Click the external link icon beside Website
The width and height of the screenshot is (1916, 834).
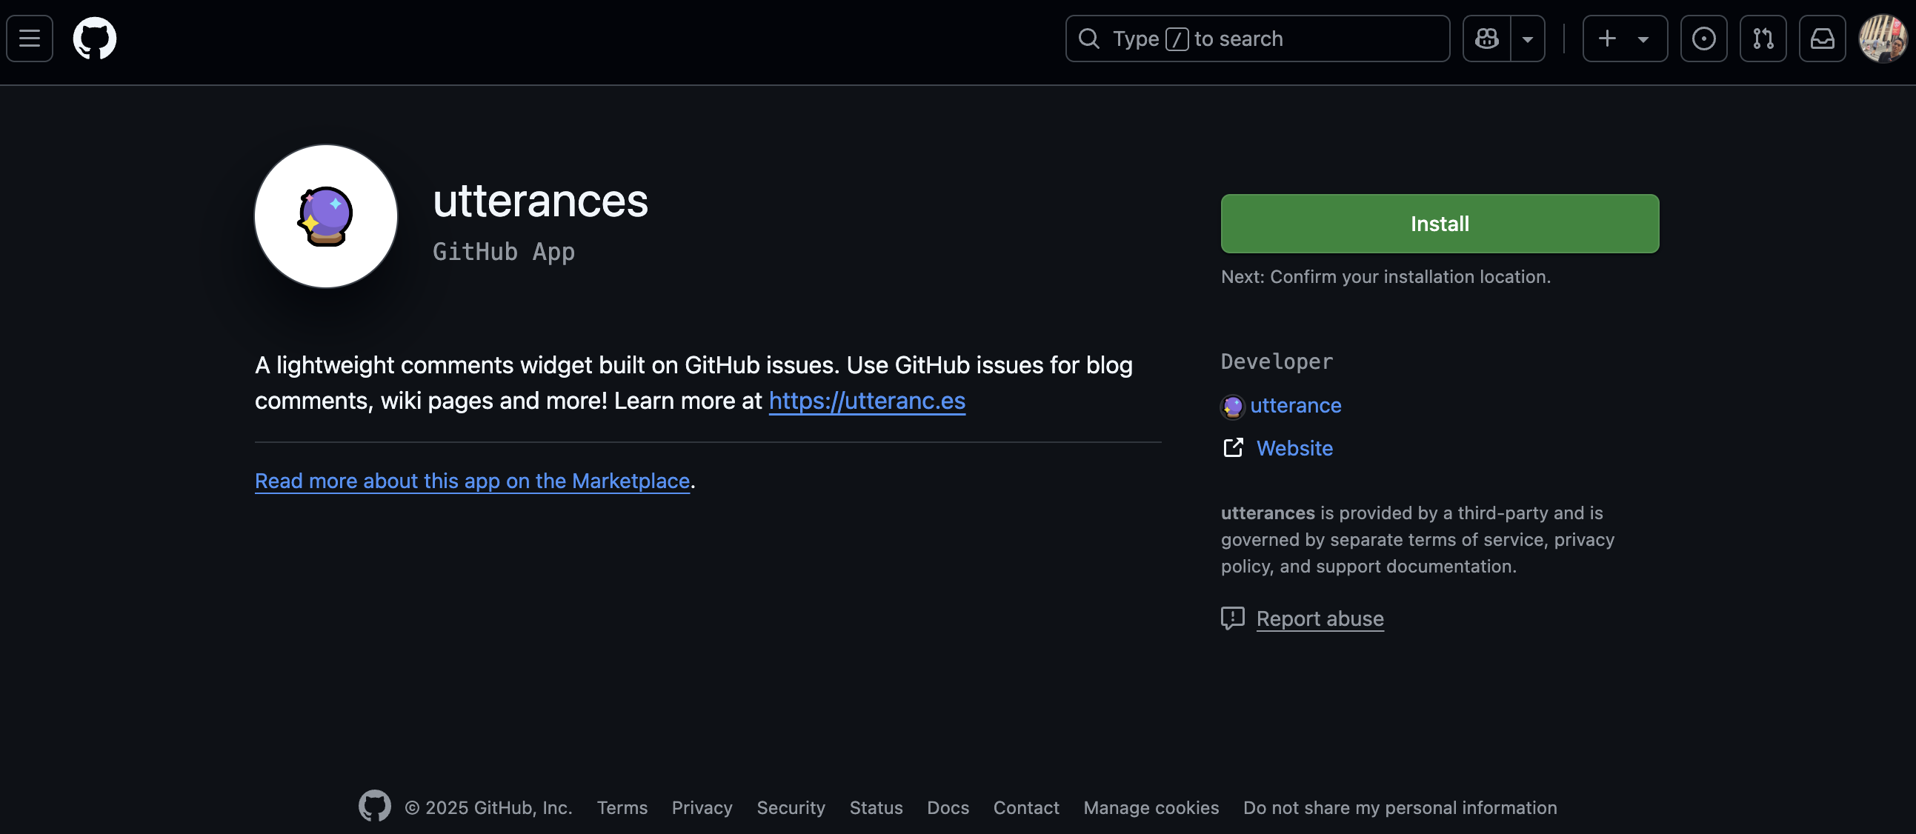1232,447
